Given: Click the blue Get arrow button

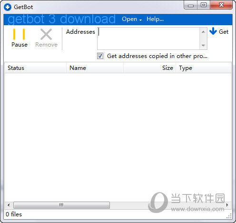Looking at the screenshot, I should 213,31.
